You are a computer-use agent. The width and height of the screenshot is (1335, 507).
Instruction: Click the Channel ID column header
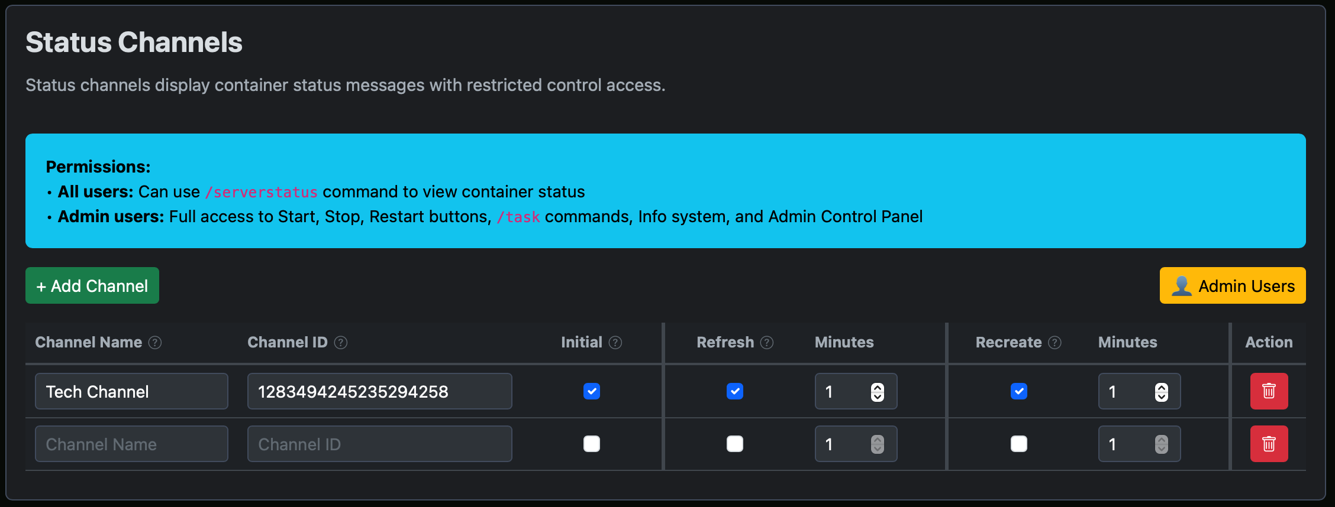pos(288,342)
